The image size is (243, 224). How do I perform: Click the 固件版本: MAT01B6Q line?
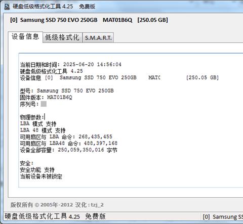pyautogui.click(x=46, y=98)
